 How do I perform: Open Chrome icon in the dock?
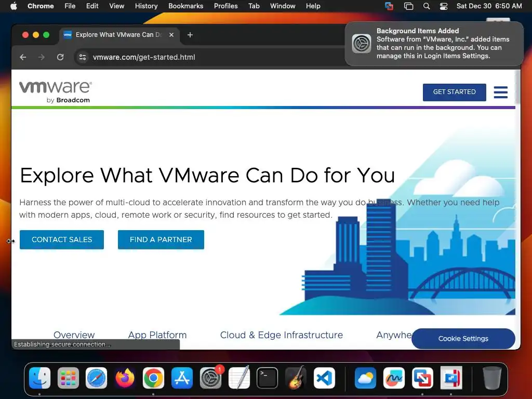click(x=153, y=378)
